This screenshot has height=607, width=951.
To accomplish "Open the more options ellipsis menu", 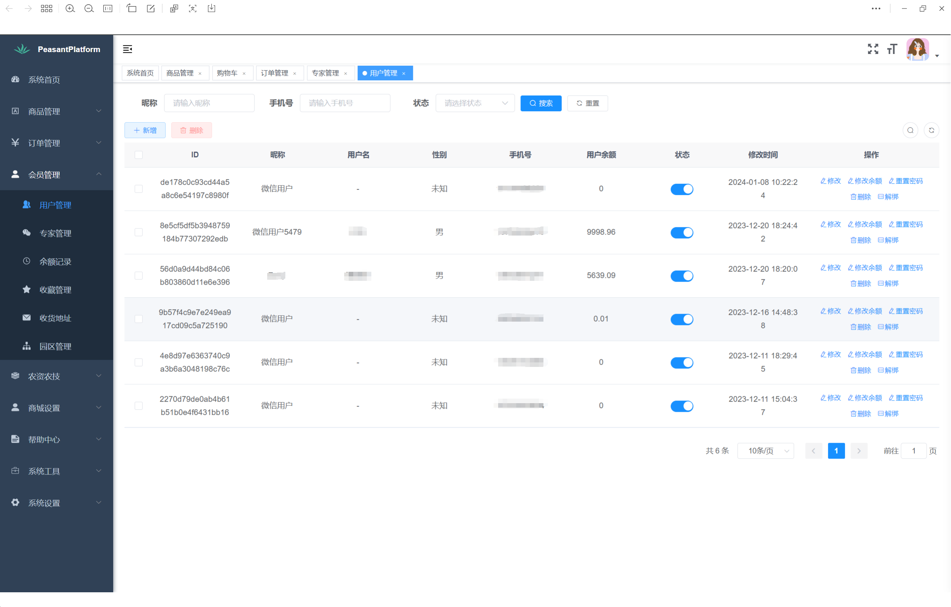I will click(876, 9).
